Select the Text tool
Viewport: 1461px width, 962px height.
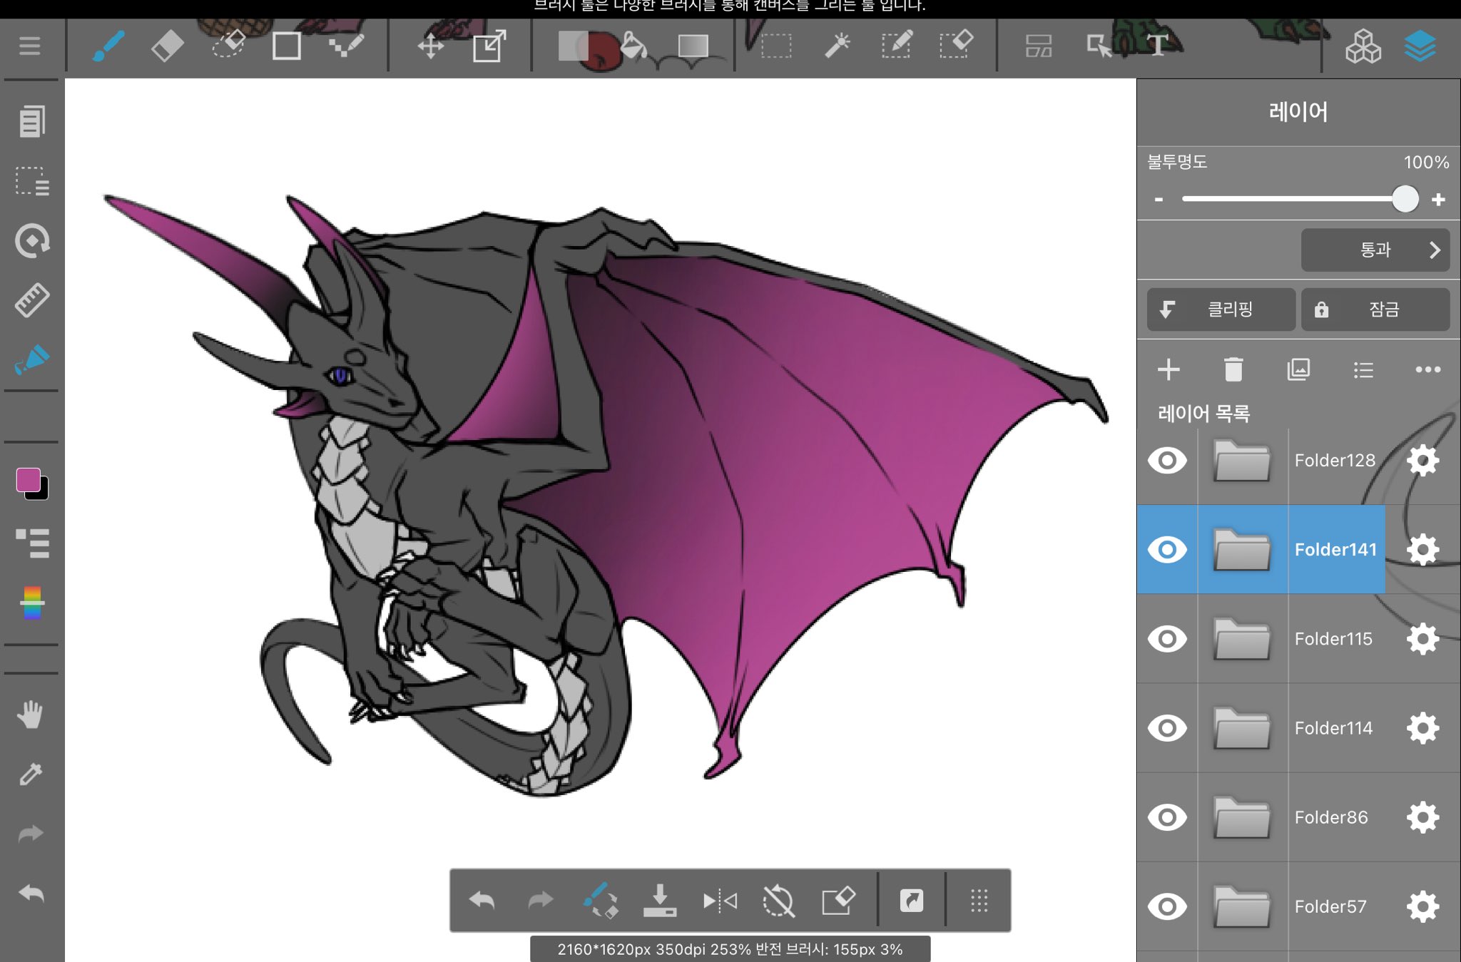1157,46
